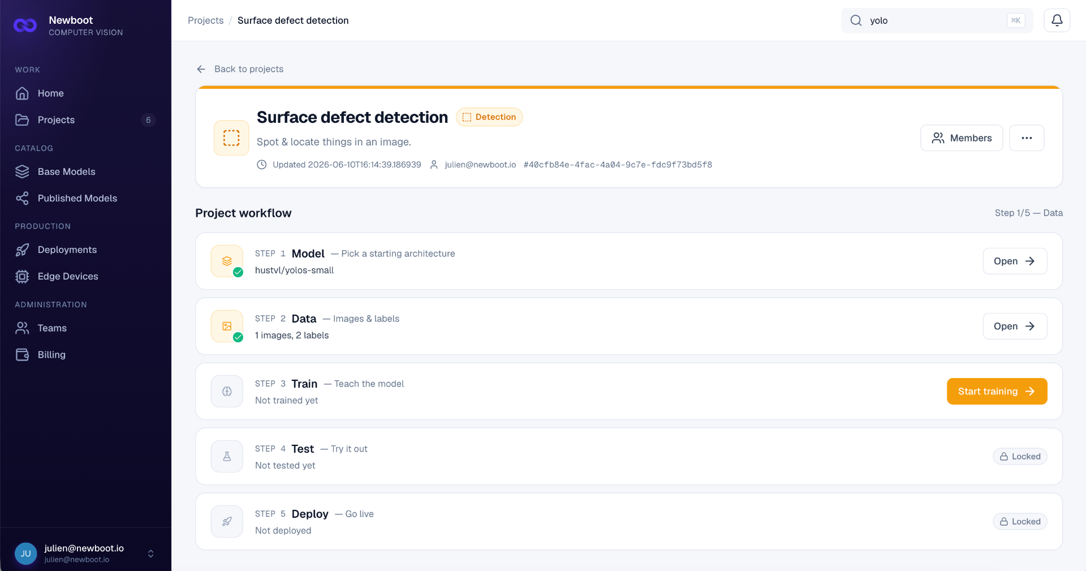Screen dimensions: 1086x571
Task: Click the Home house icon
Action: pos(22,93)
